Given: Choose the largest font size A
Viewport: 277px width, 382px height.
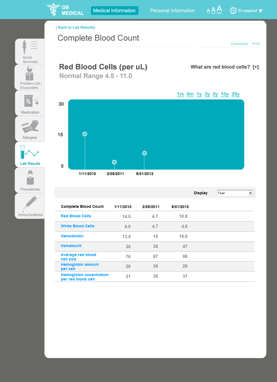Looking at the screenshot, I should tap(219, 9).
